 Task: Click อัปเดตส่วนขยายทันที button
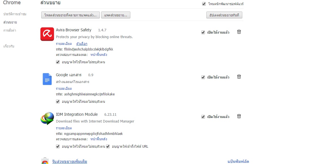point(224,15)
